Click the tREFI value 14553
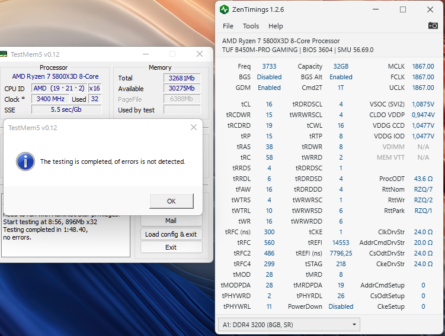445x336 pixels. pos(341,243)
